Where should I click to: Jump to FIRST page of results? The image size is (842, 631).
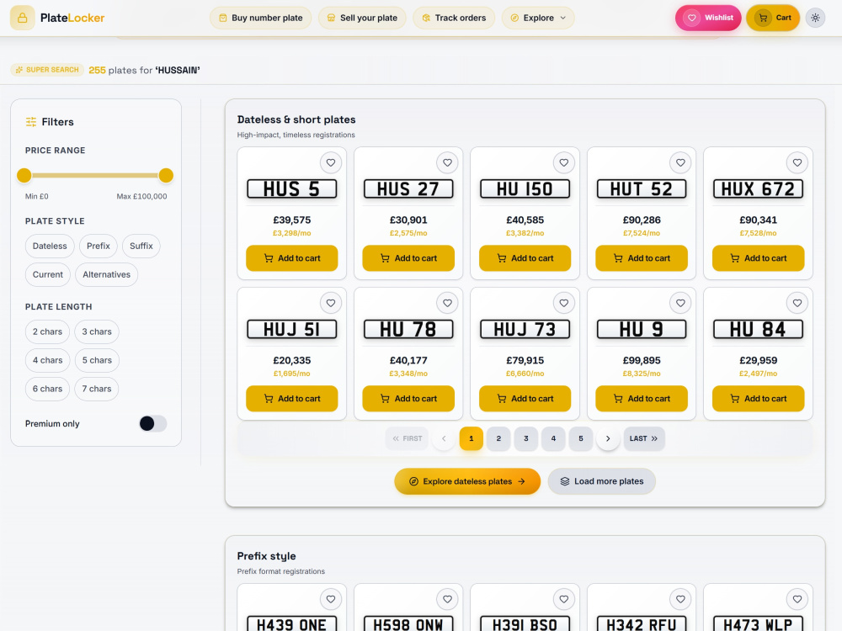(407, 438)
